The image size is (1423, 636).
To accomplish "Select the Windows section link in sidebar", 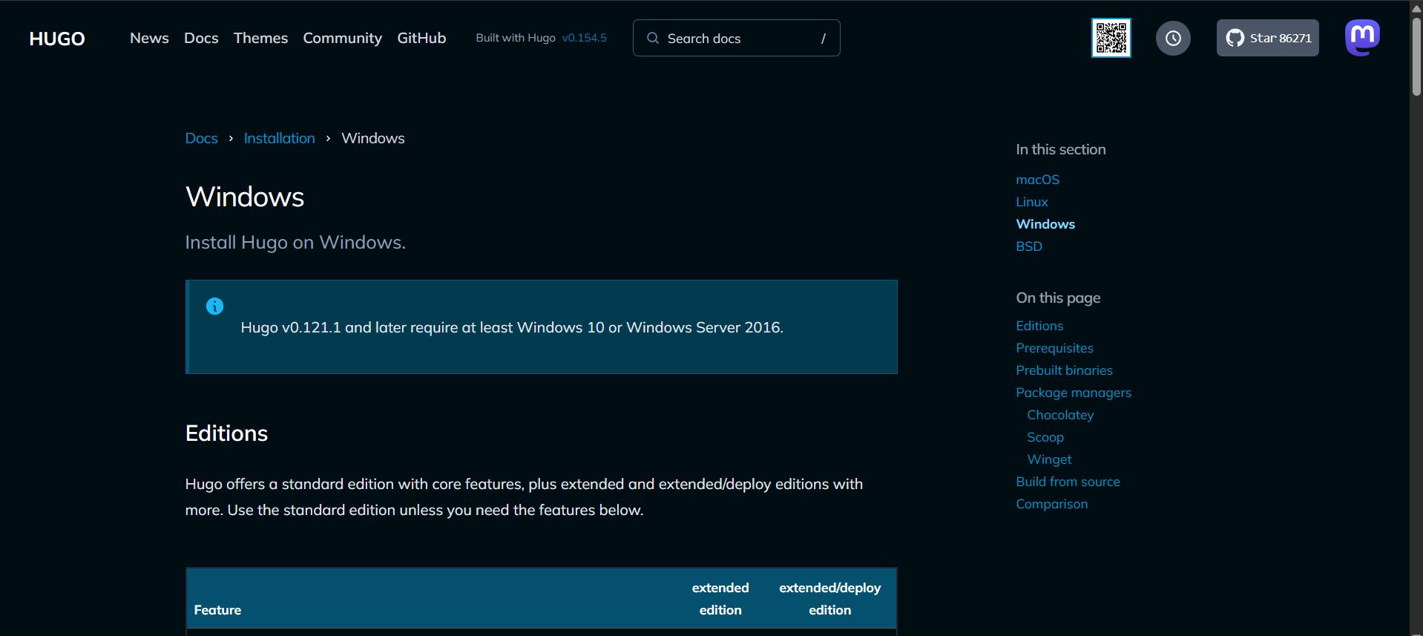I will [1045, 224].
